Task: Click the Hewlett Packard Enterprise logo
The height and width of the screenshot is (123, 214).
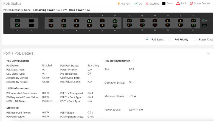Action: click(x=204, y=21)
